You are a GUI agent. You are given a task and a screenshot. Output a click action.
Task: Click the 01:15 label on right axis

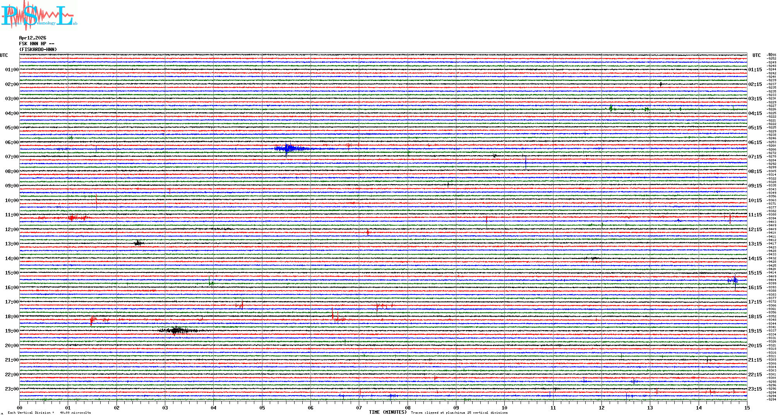[755, 70]
